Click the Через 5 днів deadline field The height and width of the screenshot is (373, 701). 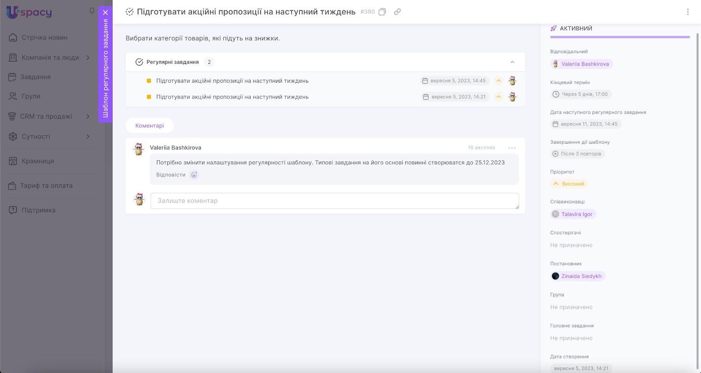coord(581,94)
